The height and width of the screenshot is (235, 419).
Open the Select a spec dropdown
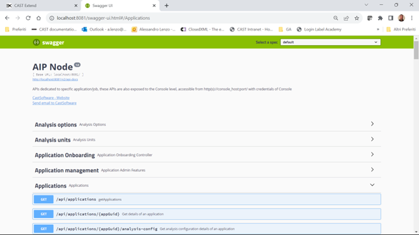[x=330, y=42]
